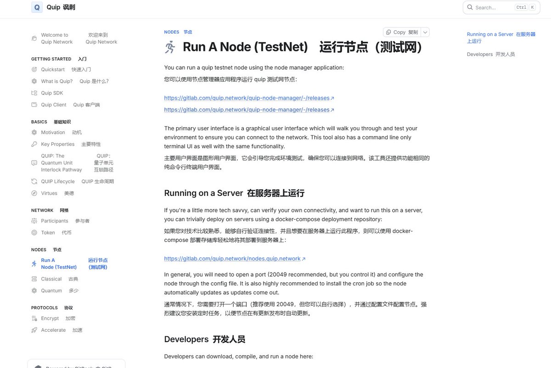Screen dimensions: 551x368
Task: Click the Classical server icon
Action: tap(34, 279)
